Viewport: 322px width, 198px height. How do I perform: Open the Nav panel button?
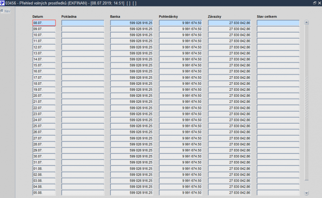coord(5,11)
